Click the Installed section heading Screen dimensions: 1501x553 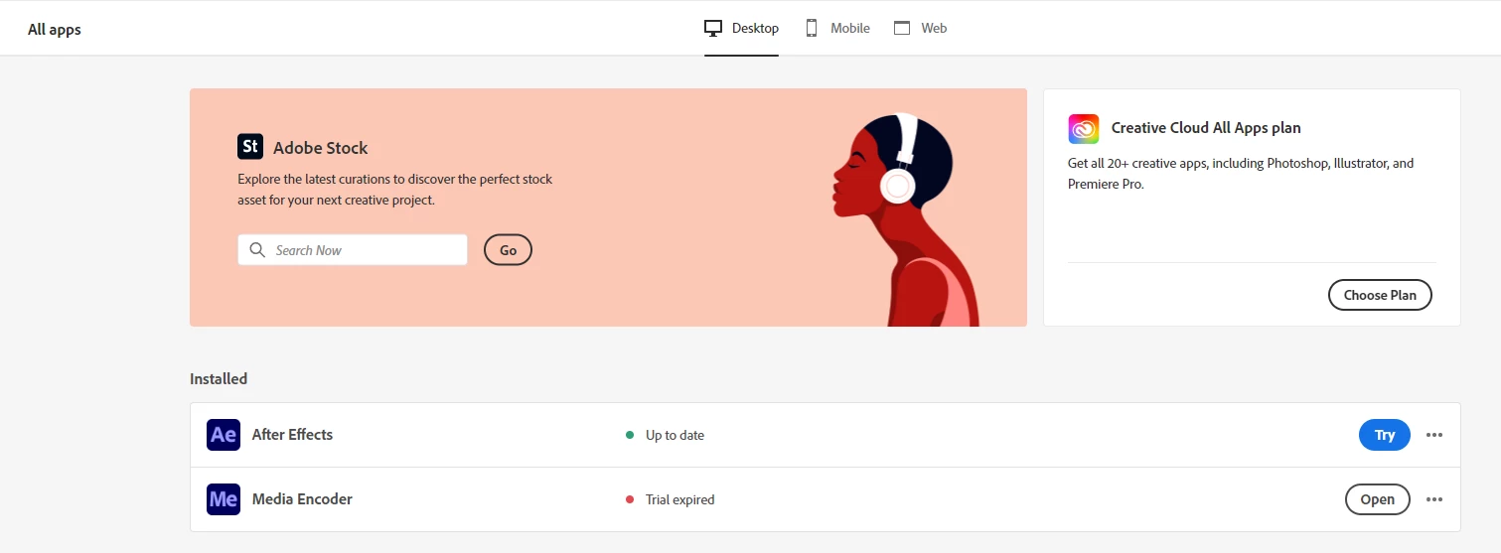point(219,378)
